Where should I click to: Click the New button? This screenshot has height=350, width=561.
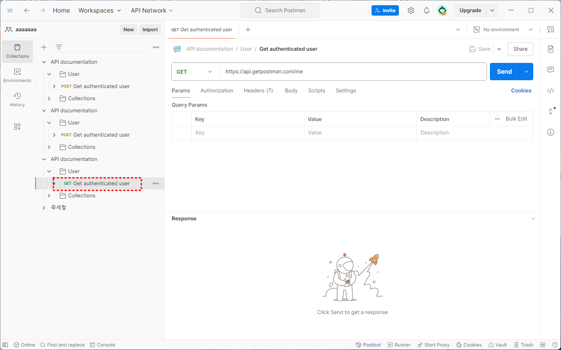pyautogui.click(x=129, y=29)
